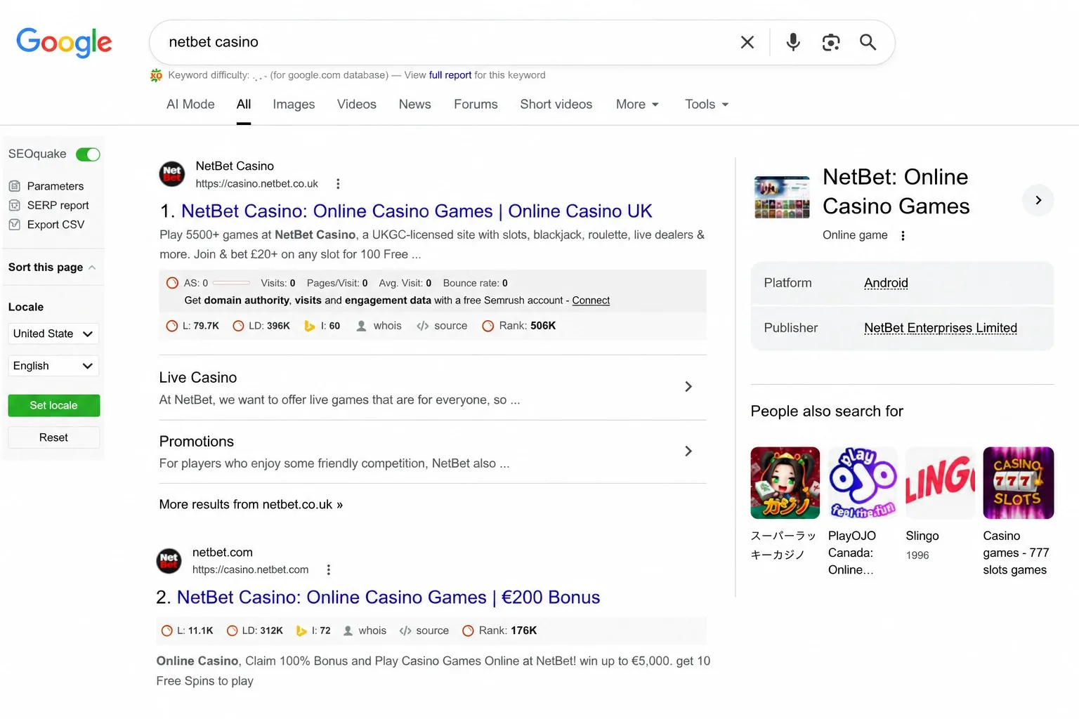1079x719 pixels.
Task: Click the Semrush Connect link
Action: click(x=591, y=301)
